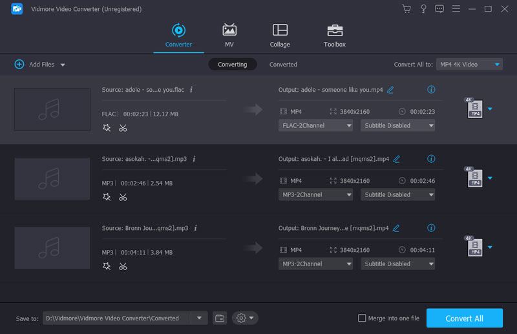Click the 4K MP4 format icon for asokah
517x334 pixels.
pyautogui.click(x=474, y=178)
